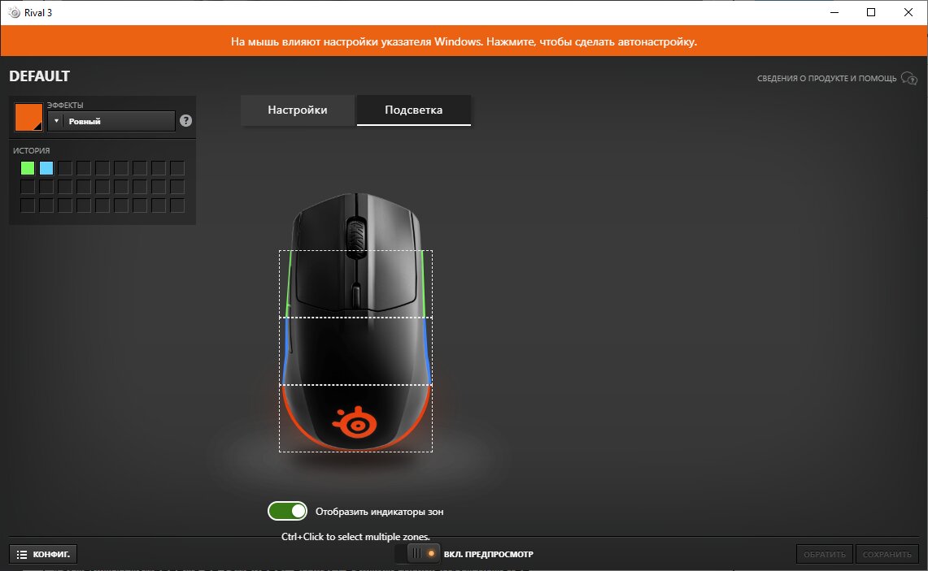Screen dimensions: 928x571
Task: Open the current orange color swatch
Action: [x=28, y=117]
